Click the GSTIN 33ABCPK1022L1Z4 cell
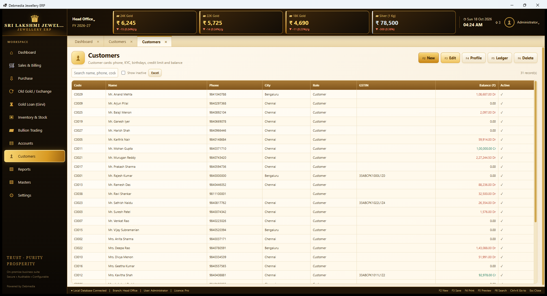This screenshot has width=547, height=296. pyautogui.click(x=396, y=203)
